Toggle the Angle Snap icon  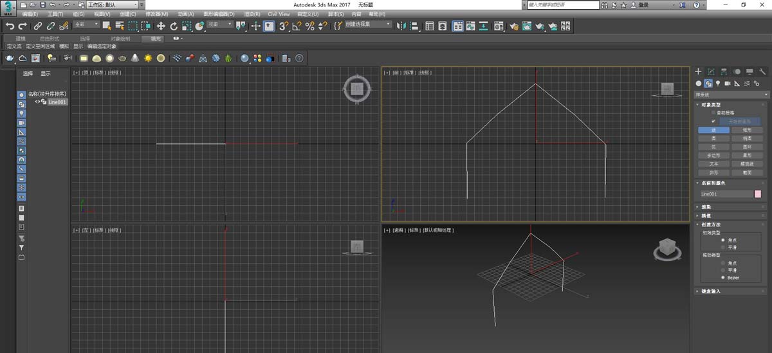(297, 26)
